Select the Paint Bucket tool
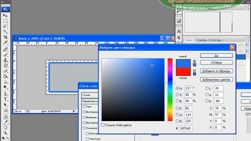The image size is (251, 141). (x=5, y=76)
